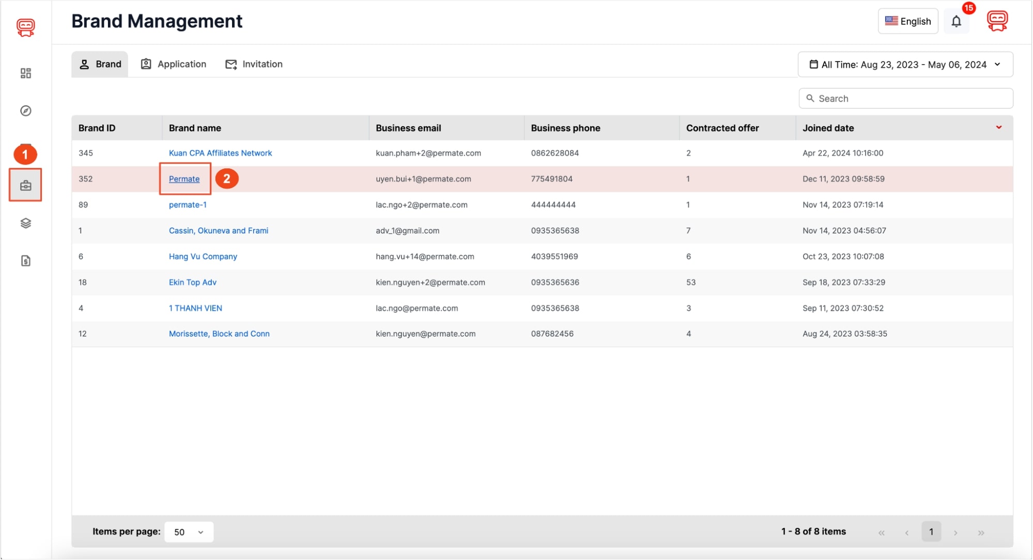Screen dimensions: 1033x560
Task: Open the items per page 50 dropdown
Action: 188,531
